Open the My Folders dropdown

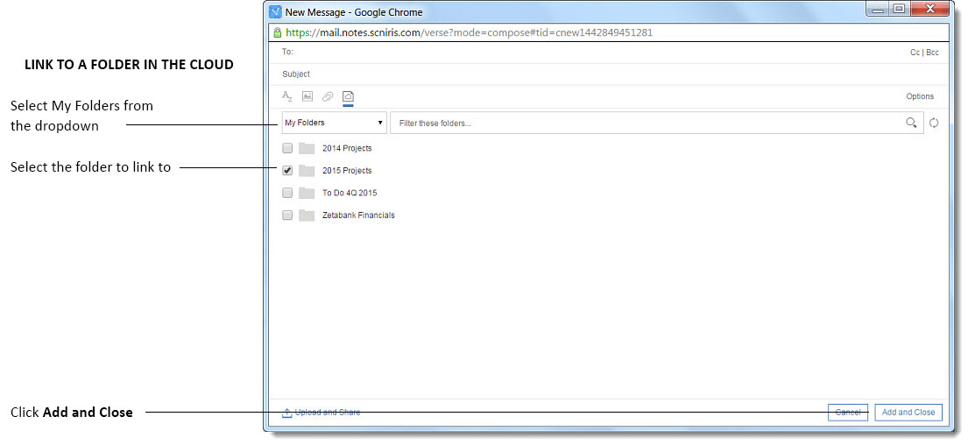pos(335,123)
